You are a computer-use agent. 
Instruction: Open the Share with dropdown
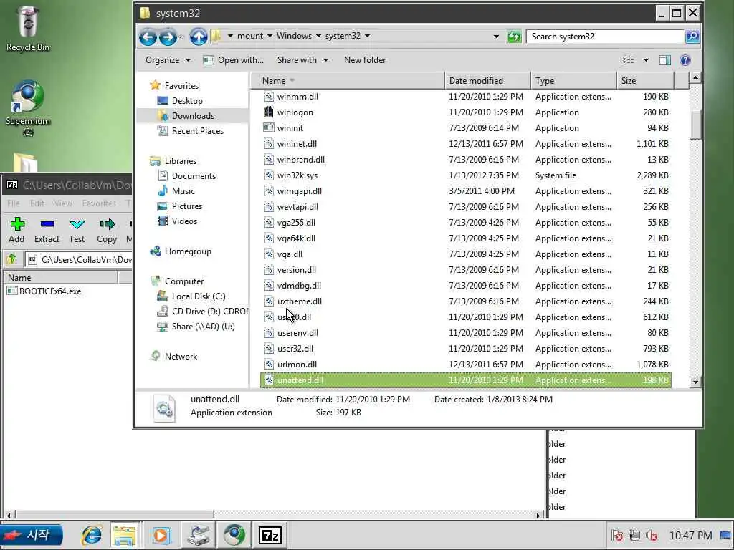click(302, 60)
